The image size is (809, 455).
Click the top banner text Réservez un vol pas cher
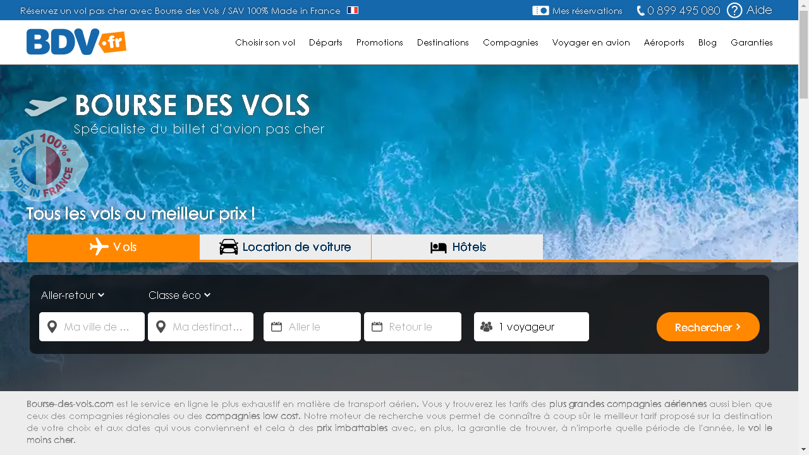click(x=180, y=11)
